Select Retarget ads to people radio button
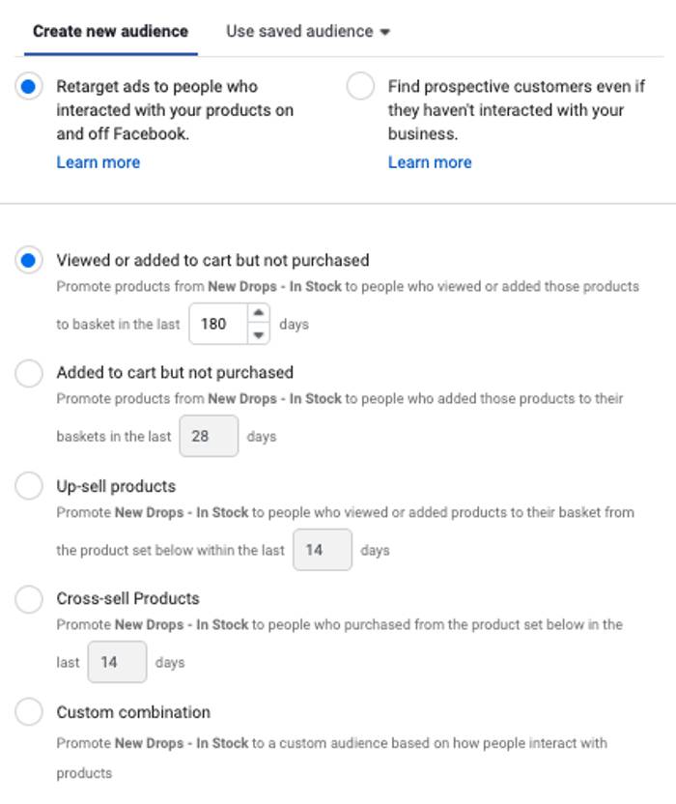 [x=29, y=87]
